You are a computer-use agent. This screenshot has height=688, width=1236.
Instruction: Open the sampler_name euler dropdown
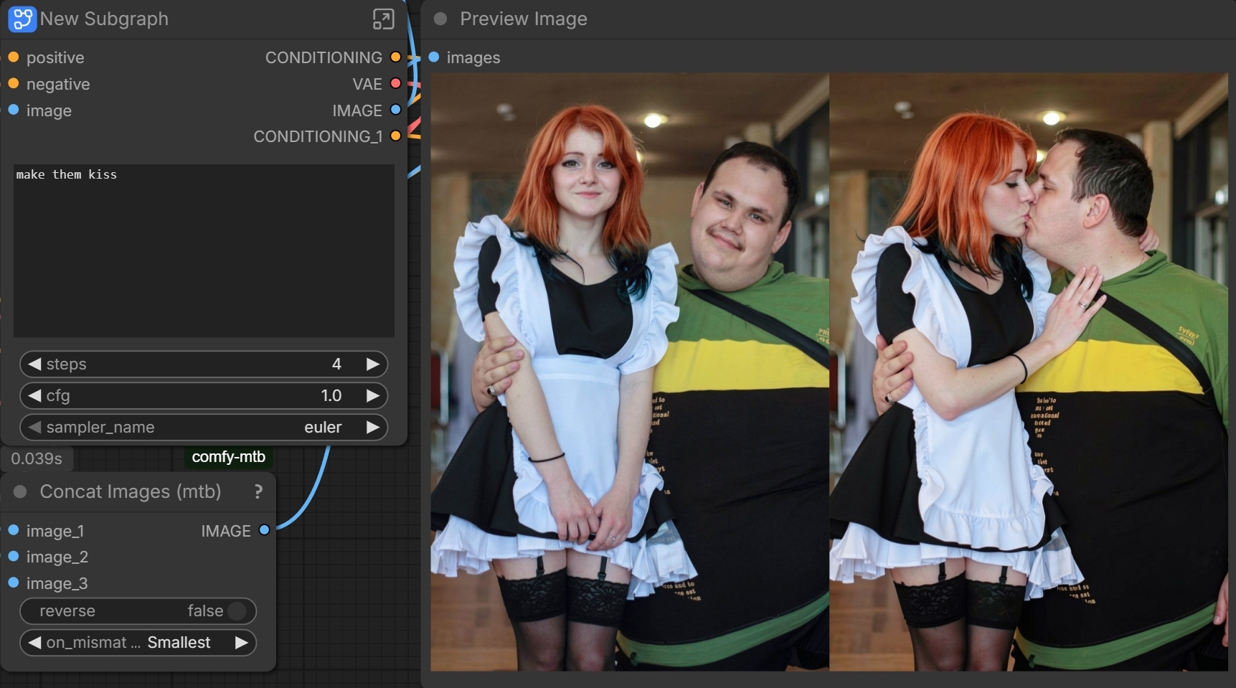(204, 427)
